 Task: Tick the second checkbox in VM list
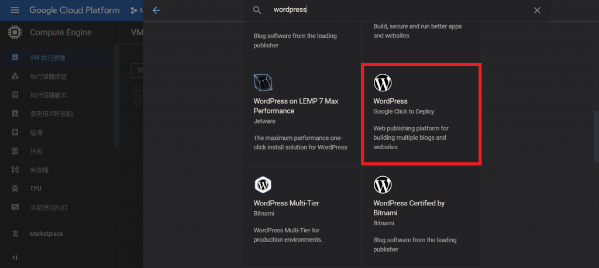(x=137, y=102)
